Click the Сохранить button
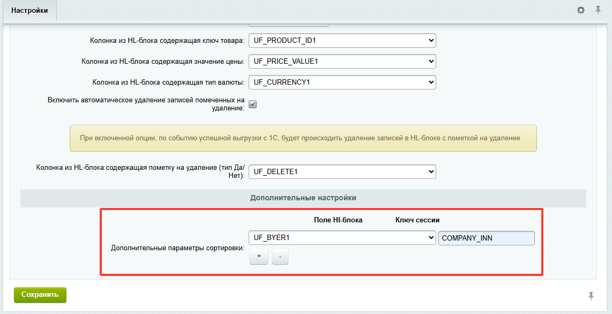This screenshot has height=314, width=612. click(40, 295)
